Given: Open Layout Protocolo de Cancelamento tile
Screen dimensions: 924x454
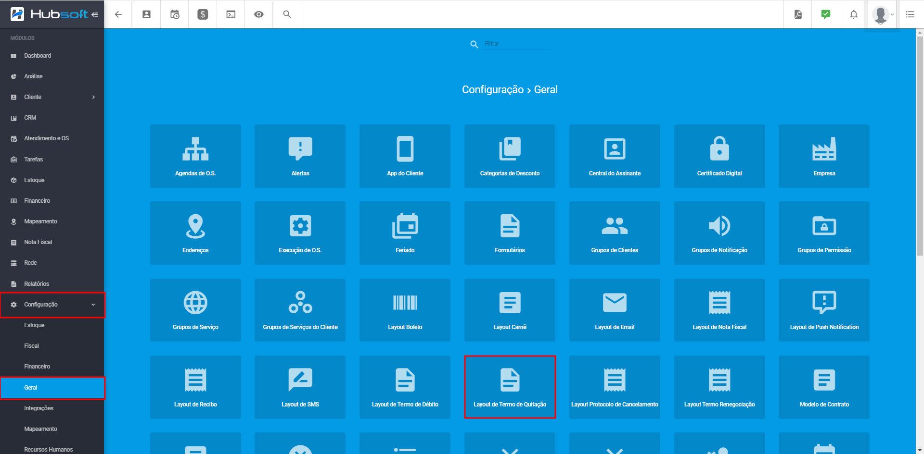Looking at the screenshot, I should click(615, 387).
